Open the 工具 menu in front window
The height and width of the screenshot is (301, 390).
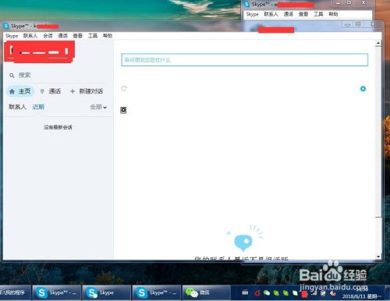click(93, 36)
